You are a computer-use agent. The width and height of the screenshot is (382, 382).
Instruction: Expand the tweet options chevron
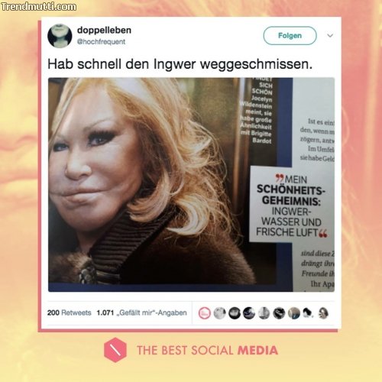[x=330, y=35]
